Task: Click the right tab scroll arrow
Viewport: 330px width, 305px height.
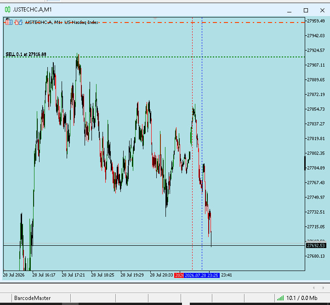Action: (x=323, y=288)
